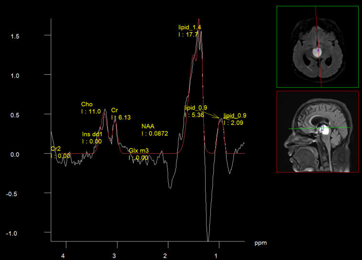Viewport: 362px width, 260px height.
Task: Select lipid_0.9 label with value 2.09
Action: 235,116
